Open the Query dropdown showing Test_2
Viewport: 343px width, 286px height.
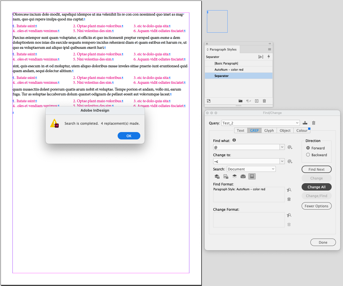tap(261, 123)
